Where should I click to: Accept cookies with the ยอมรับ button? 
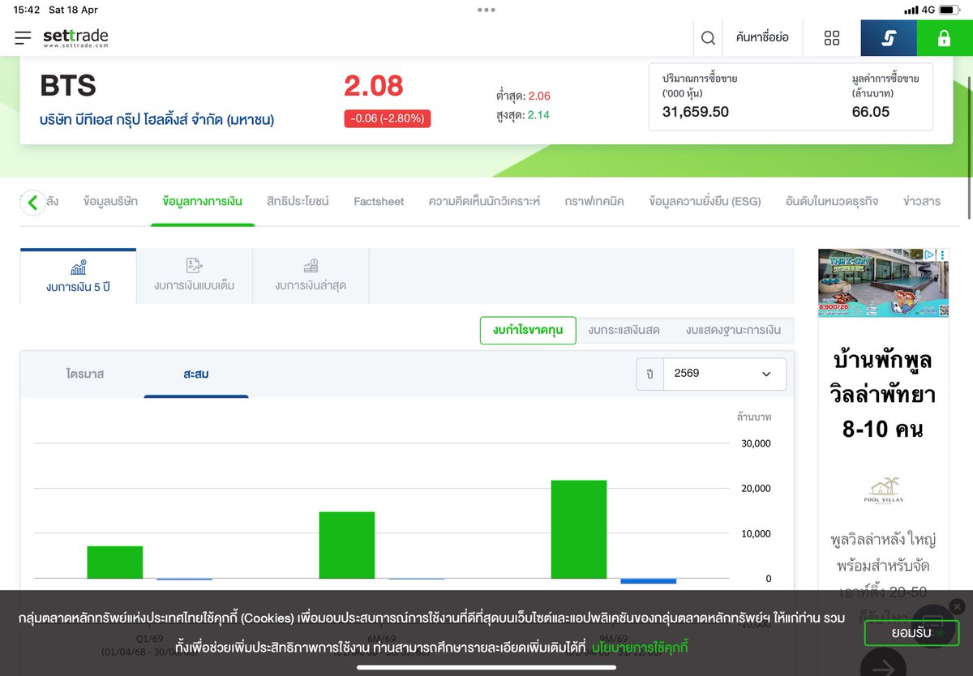click(911, 633)
